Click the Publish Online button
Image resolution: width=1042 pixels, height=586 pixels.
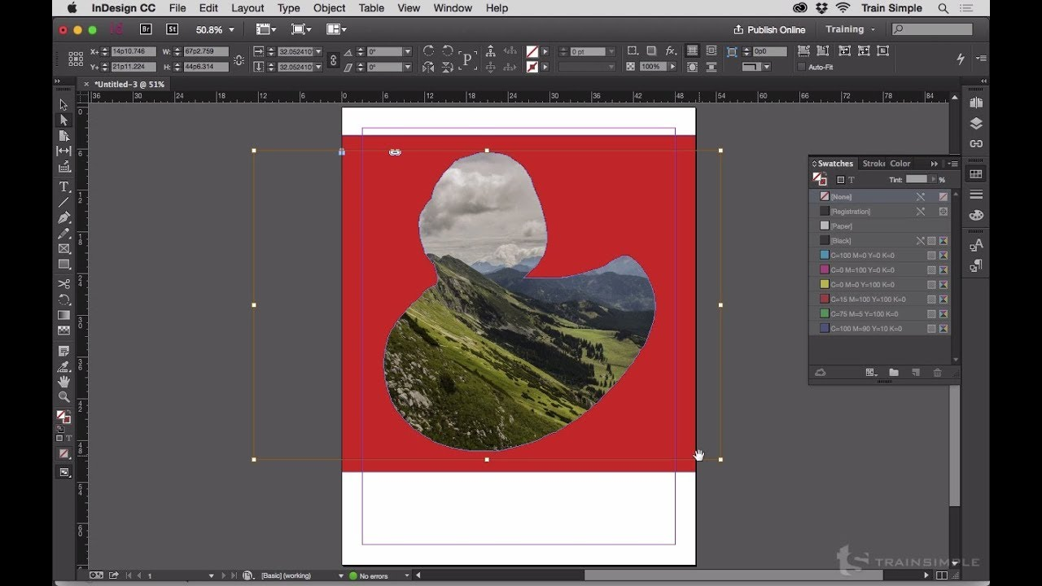769,29
